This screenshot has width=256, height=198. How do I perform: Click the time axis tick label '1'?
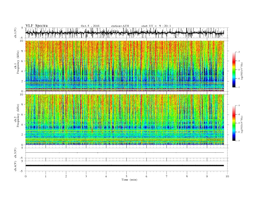pos(46,176)
